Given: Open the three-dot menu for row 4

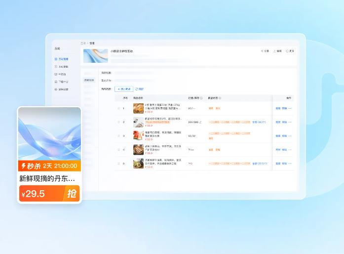Looking at the screenshot, I should tap(290, 149).
